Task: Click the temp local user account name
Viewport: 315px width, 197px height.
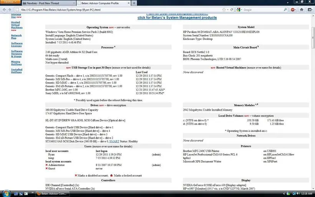Action: [51, 158]
